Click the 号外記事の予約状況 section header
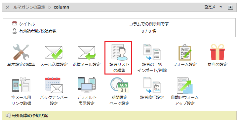239x122 pixels. click(x=119, y=115)
